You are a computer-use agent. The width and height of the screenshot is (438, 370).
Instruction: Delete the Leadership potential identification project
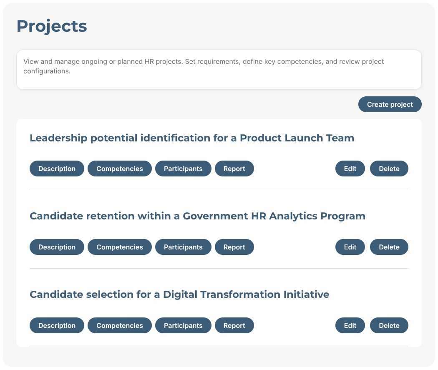pos(389,169)
